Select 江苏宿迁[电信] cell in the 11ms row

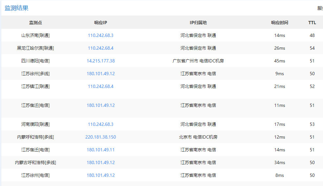[35, 105]
